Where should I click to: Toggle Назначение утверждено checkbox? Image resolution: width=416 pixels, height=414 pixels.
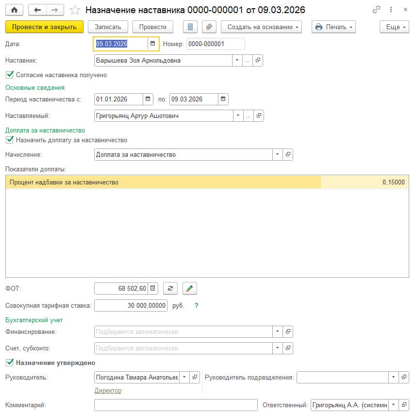point(9,363)
